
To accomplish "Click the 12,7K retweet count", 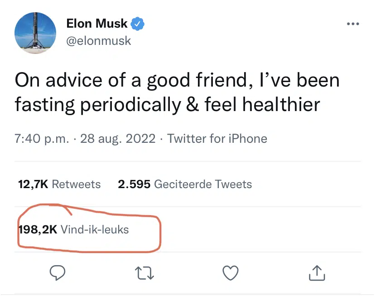I will pyautogui.click(x=33, y=184).
